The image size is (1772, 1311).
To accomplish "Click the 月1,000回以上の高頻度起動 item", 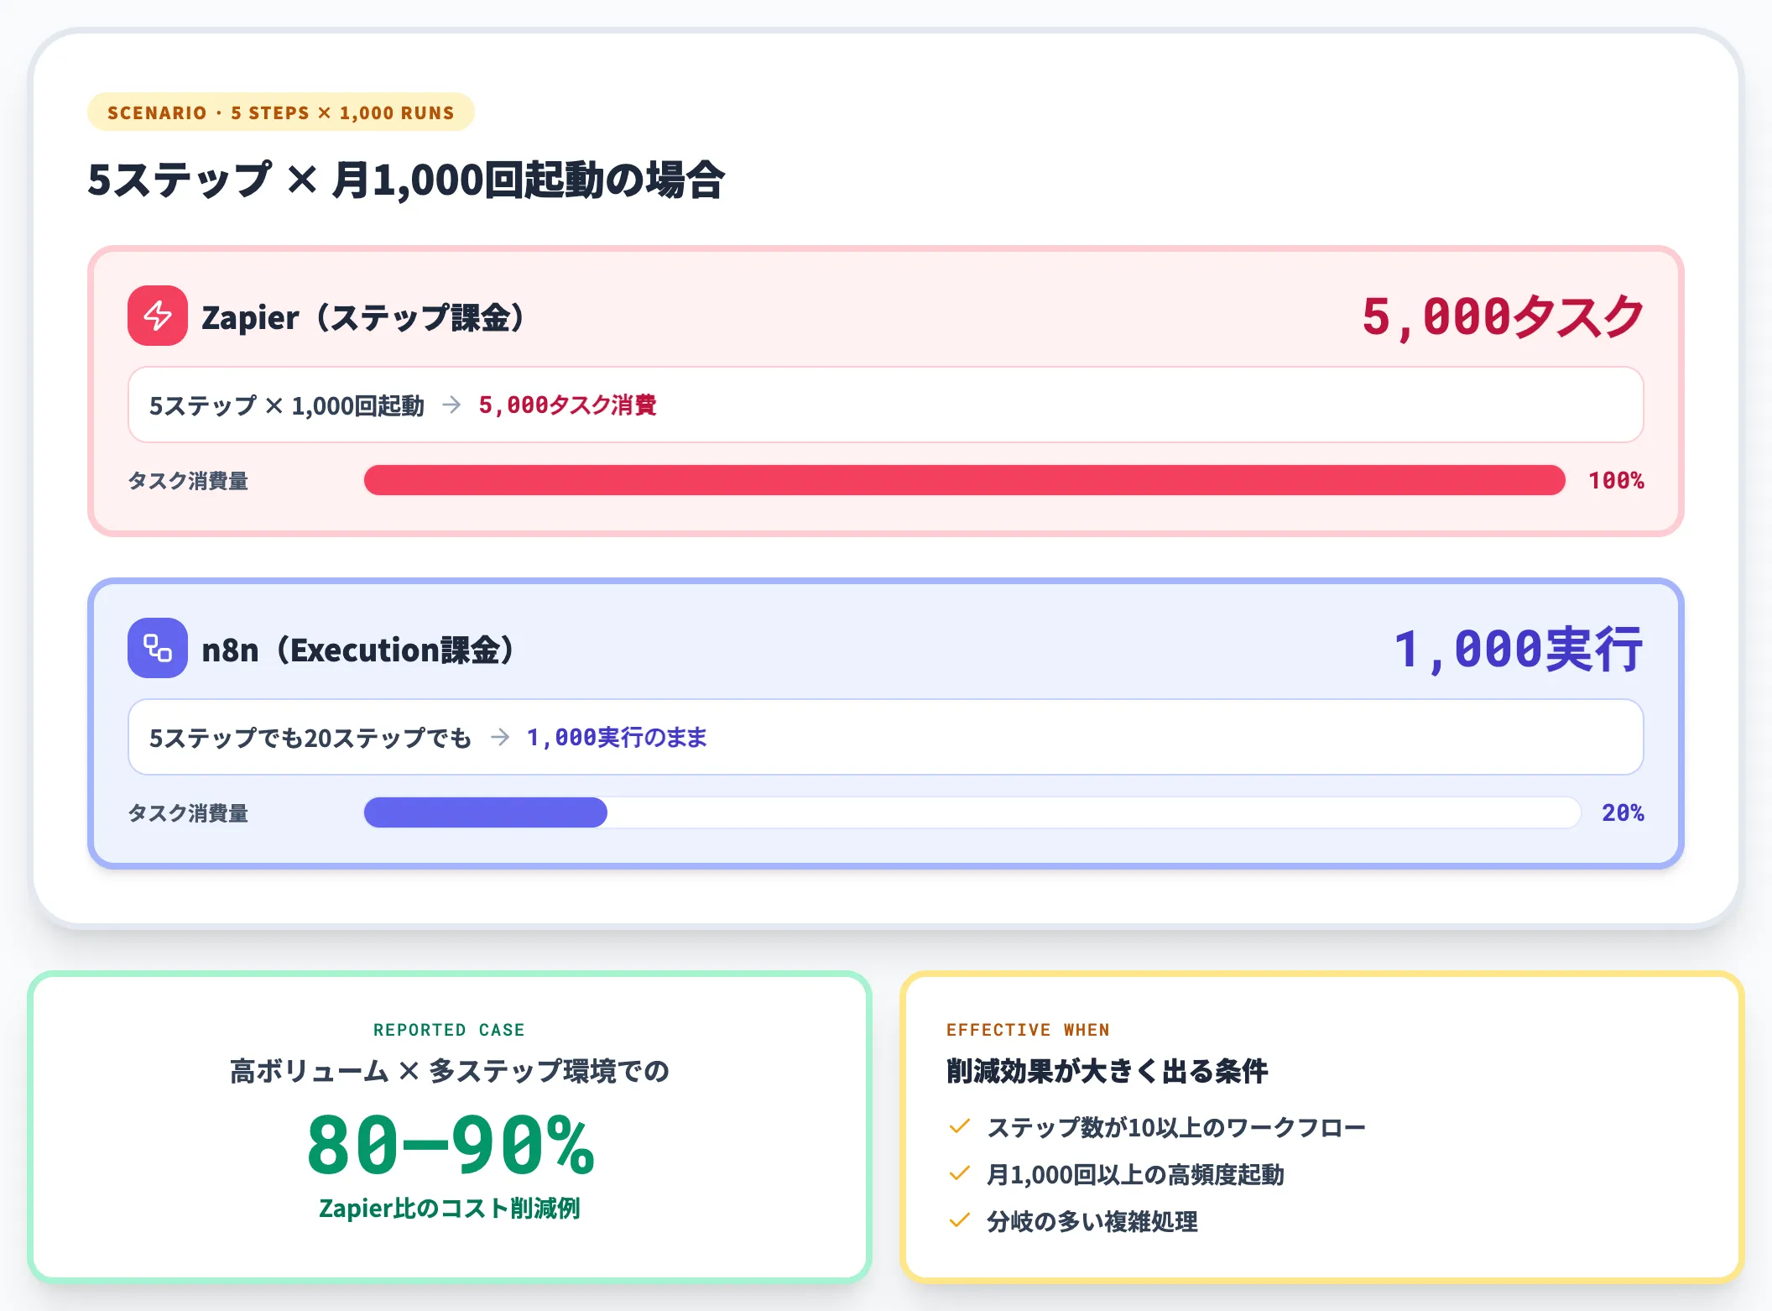I will pyautogui.click(x=1135, y=1174).
